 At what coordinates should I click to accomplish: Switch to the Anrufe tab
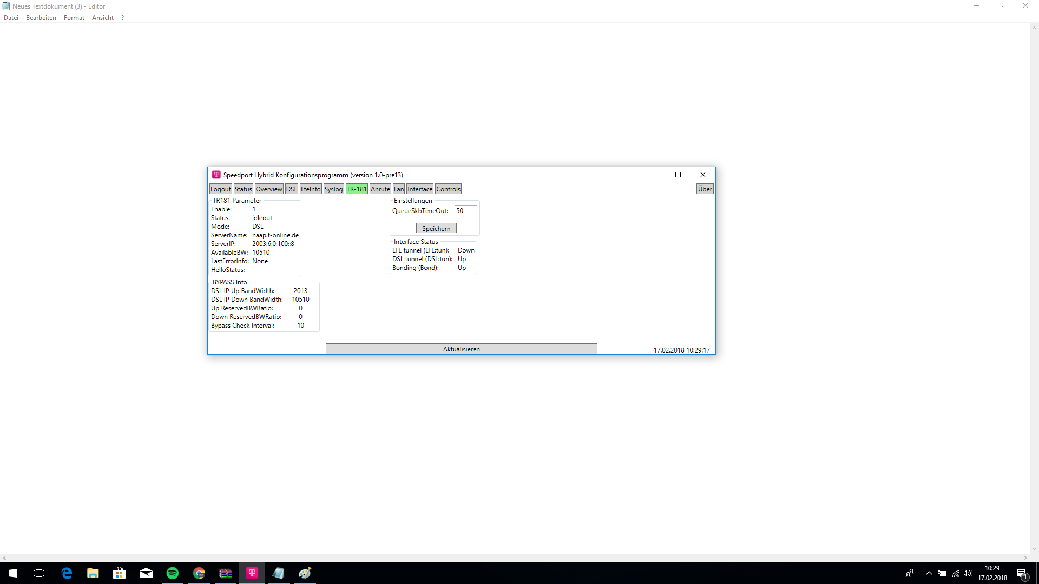tap(380, 189)
